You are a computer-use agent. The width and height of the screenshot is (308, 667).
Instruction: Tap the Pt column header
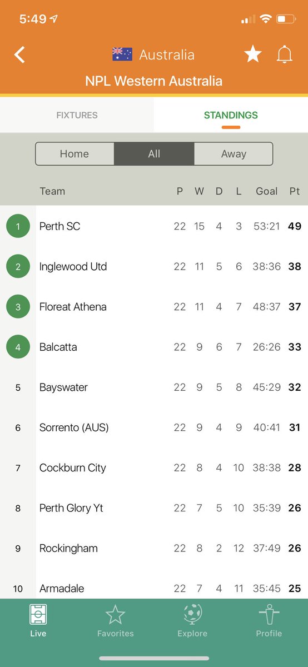295,191
